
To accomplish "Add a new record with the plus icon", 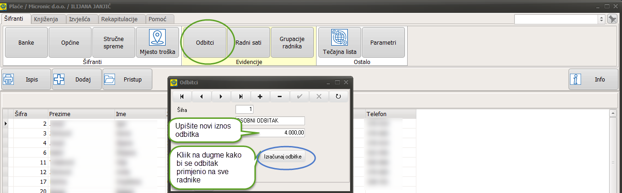I will (x=260, y=96).
